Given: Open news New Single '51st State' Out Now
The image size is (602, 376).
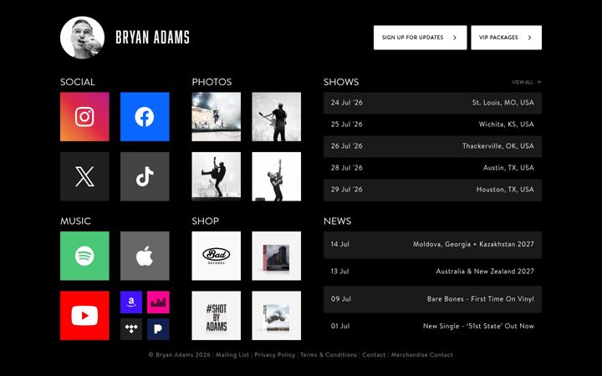Looking at the screenshot, I should (433, 326).
